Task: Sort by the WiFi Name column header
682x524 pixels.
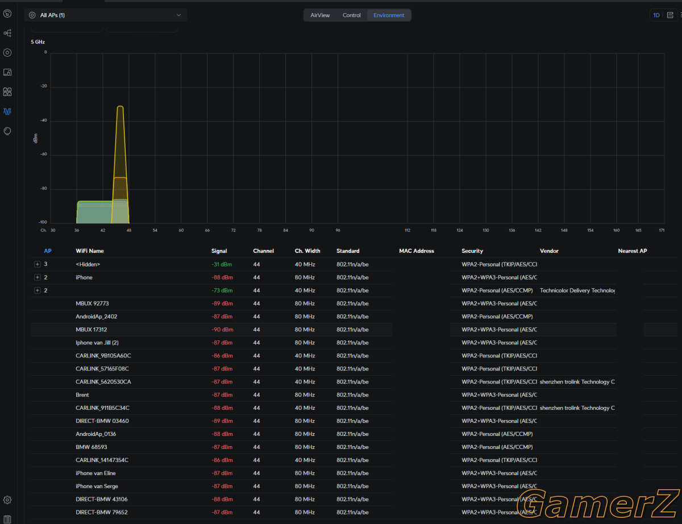Action: 90,251
